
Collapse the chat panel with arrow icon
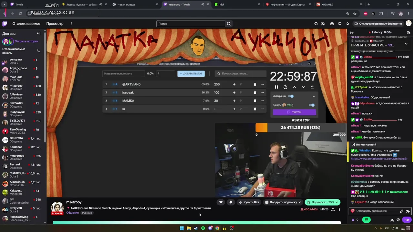[x=352, y=33]
